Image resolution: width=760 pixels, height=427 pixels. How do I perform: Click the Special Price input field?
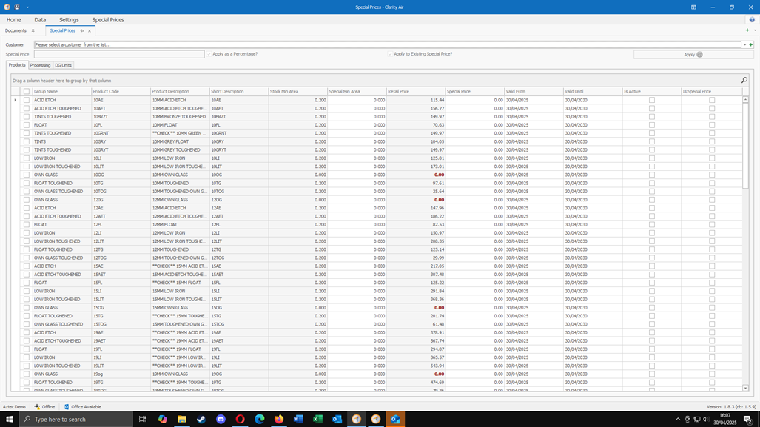119,54
